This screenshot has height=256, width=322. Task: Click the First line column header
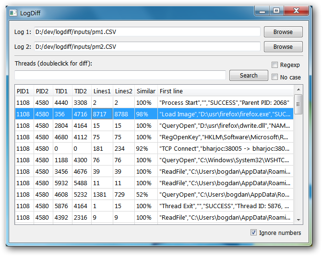[225, 91]
